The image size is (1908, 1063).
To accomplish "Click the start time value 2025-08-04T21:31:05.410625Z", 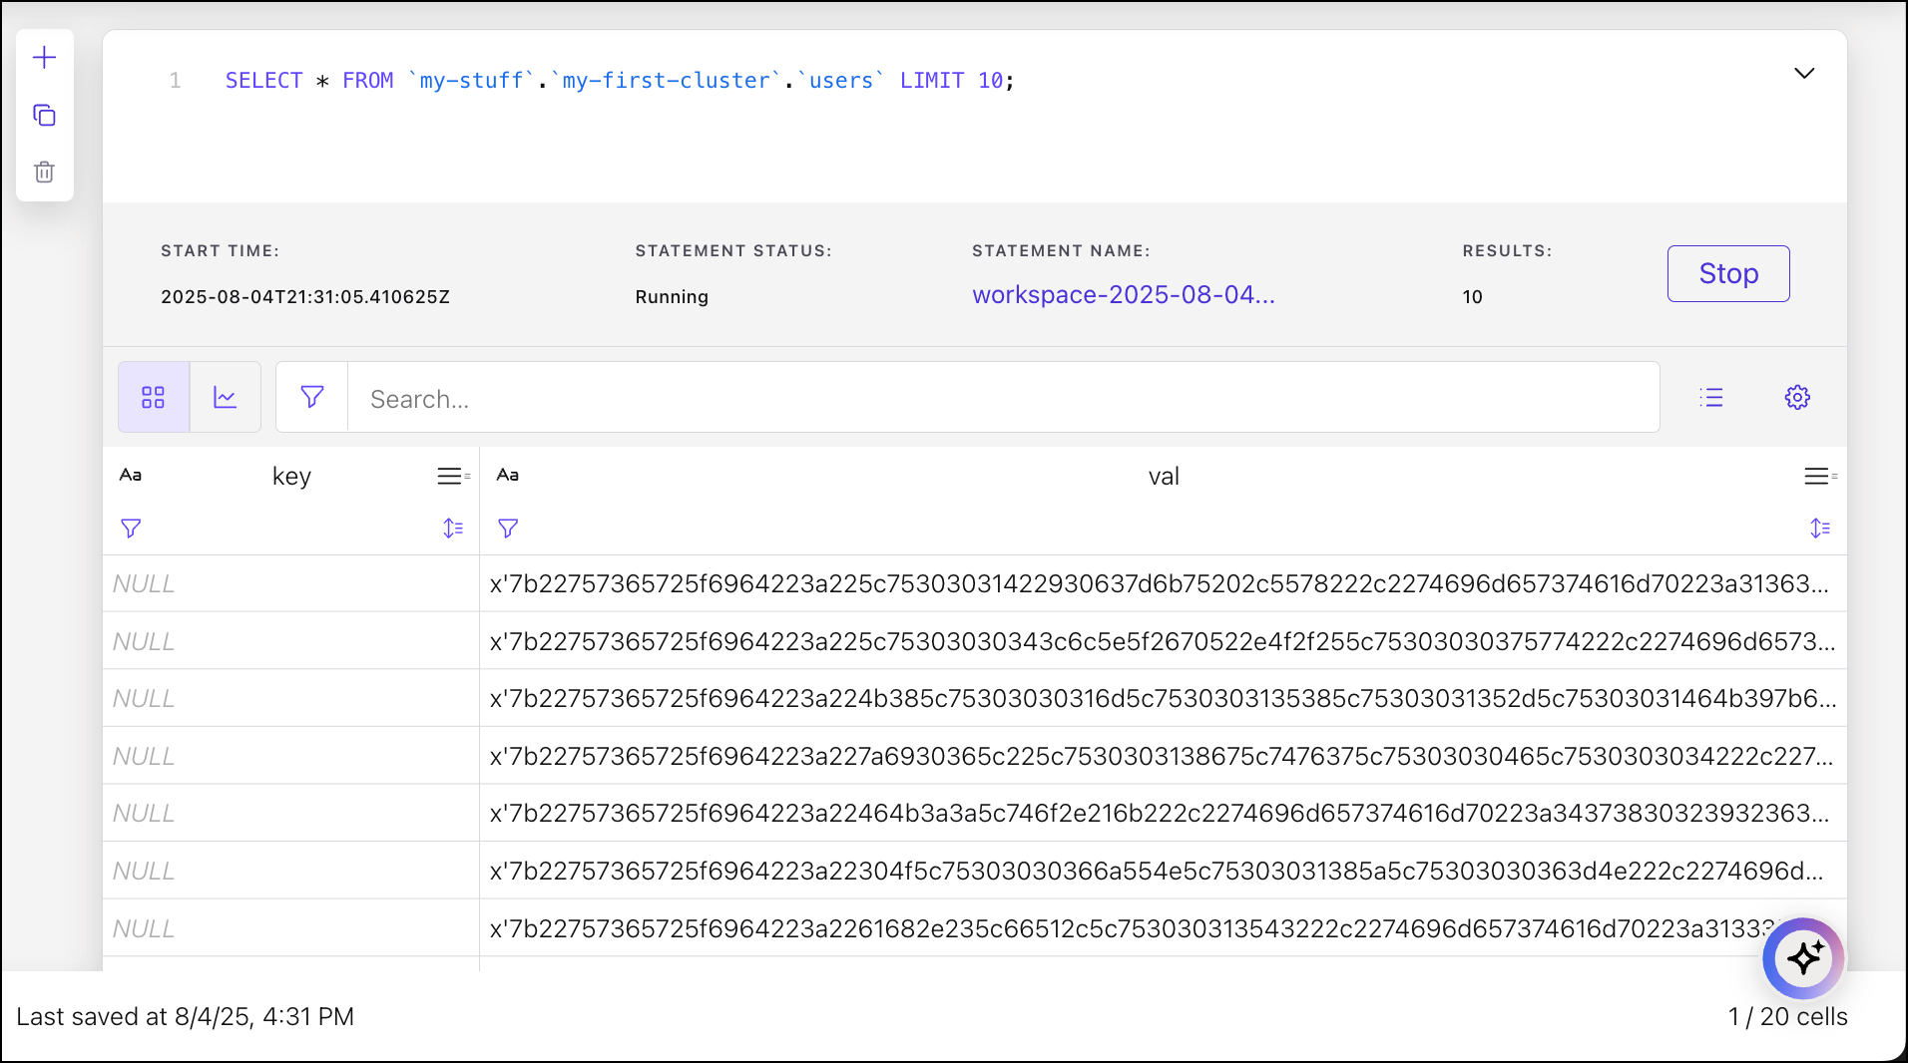I will click(305, 297).
